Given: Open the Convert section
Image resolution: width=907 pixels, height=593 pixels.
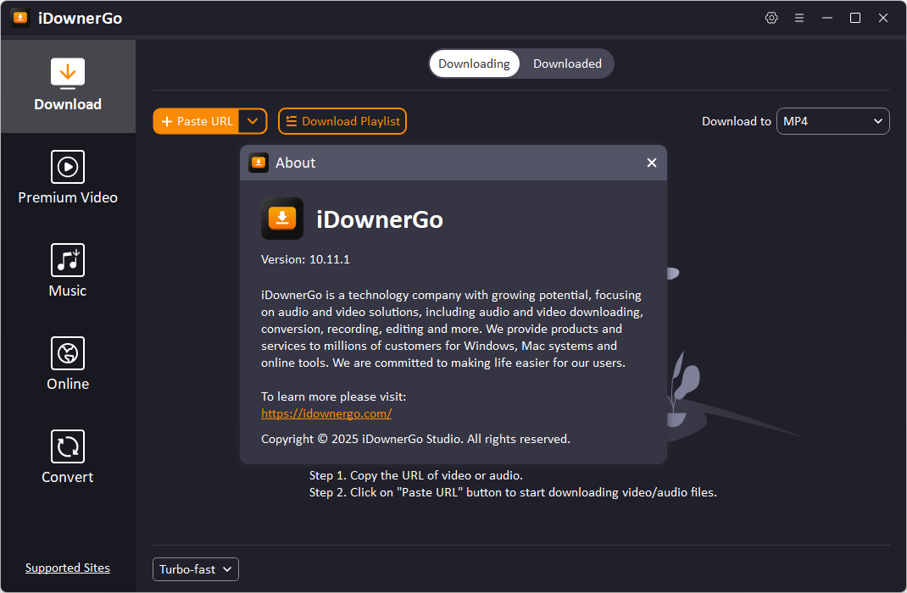Looking at the screenshot, I should (68, 457).
